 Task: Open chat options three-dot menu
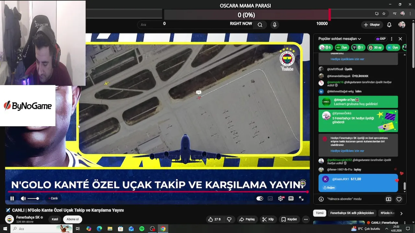[392, 39]
